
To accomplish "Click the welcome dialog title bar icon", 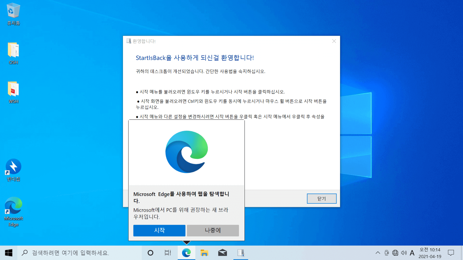I will [129, 41].
